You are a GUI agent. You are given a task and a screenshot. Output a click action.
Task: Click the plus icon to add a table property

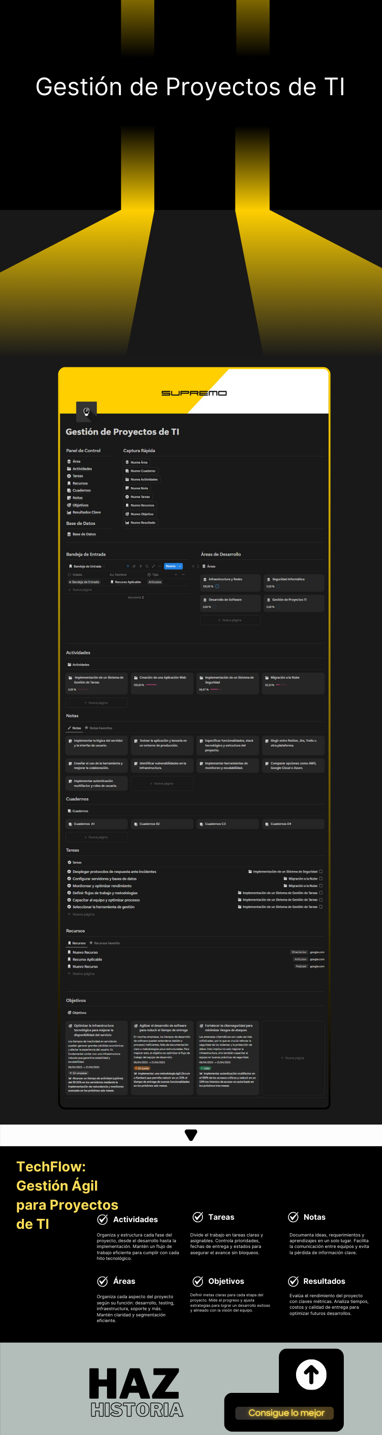click(x=176, y=574)
